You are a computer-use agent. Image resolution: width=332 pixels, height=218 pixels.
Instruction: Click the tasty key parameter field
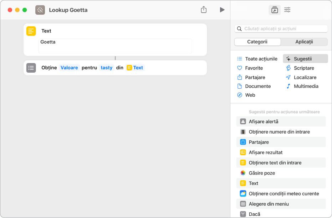pos(106,68)
